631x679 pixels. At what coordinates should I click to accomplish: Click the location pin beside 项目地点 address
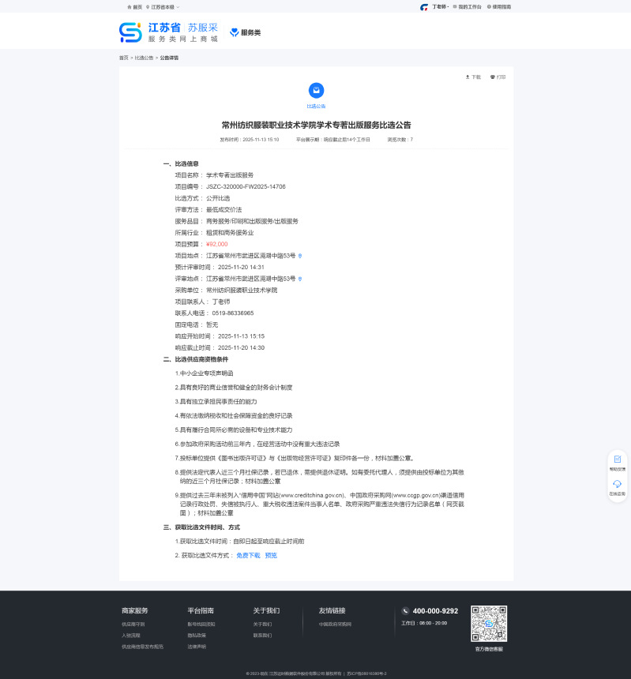[299, 256]
